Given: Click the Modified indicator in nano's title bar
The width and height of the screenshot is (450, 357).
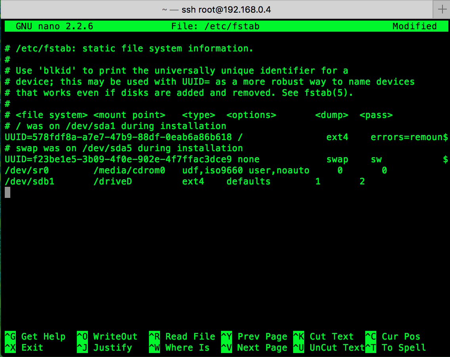Looking at the screenshot, I should 415,26.
